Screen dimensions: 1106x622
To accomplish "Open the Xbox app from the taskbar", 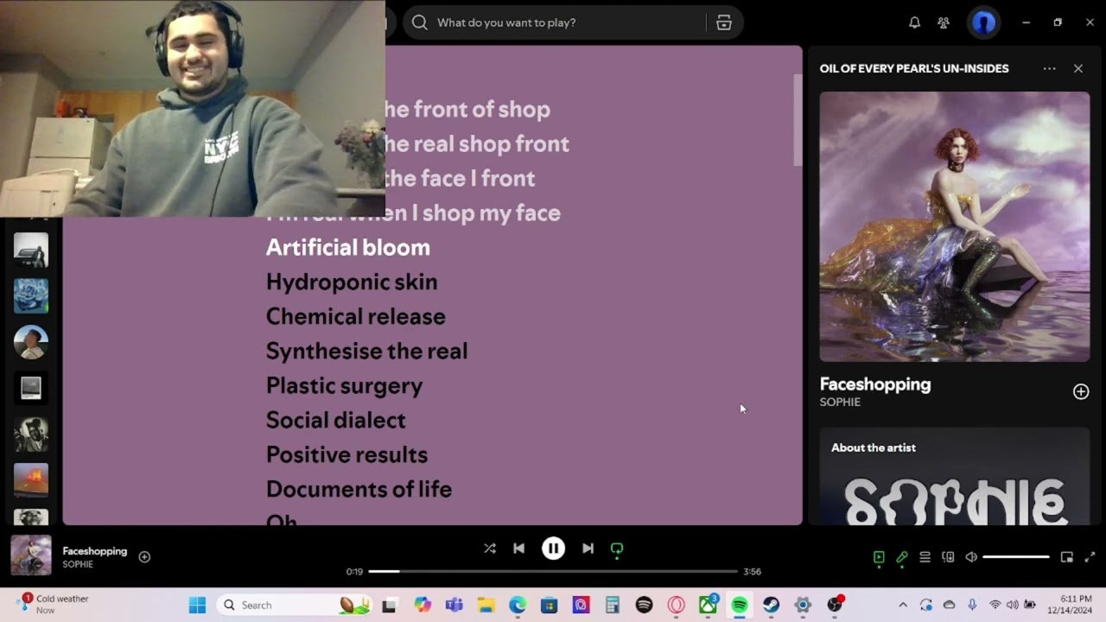I will 708,605.
